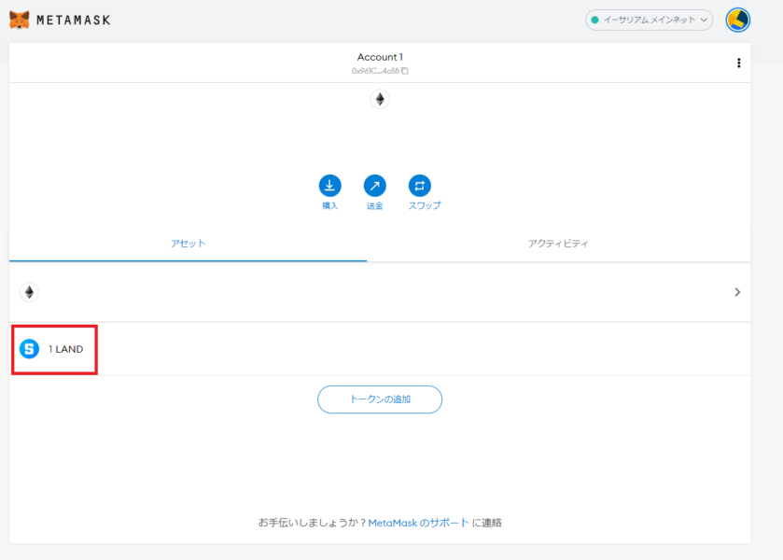
Task: Select the Ethereum icon in asset list
Action: (30, 292)
